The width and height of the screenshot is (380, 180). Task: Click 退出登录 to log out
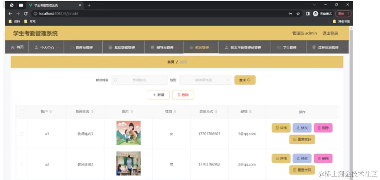(x=330, y=33)
